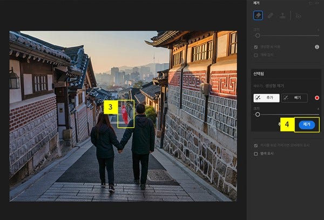The image size is (324, 220).
Task: Toggle the generative AI use checkbox
Action: (256, 47)
